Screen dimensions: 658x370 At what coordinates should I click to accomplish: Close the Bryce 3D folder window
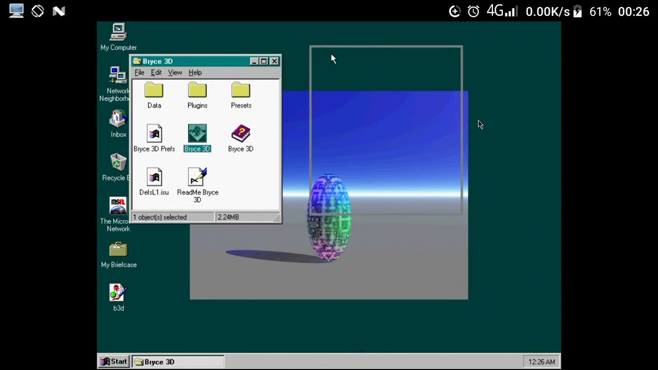click(x=275, y=61)
